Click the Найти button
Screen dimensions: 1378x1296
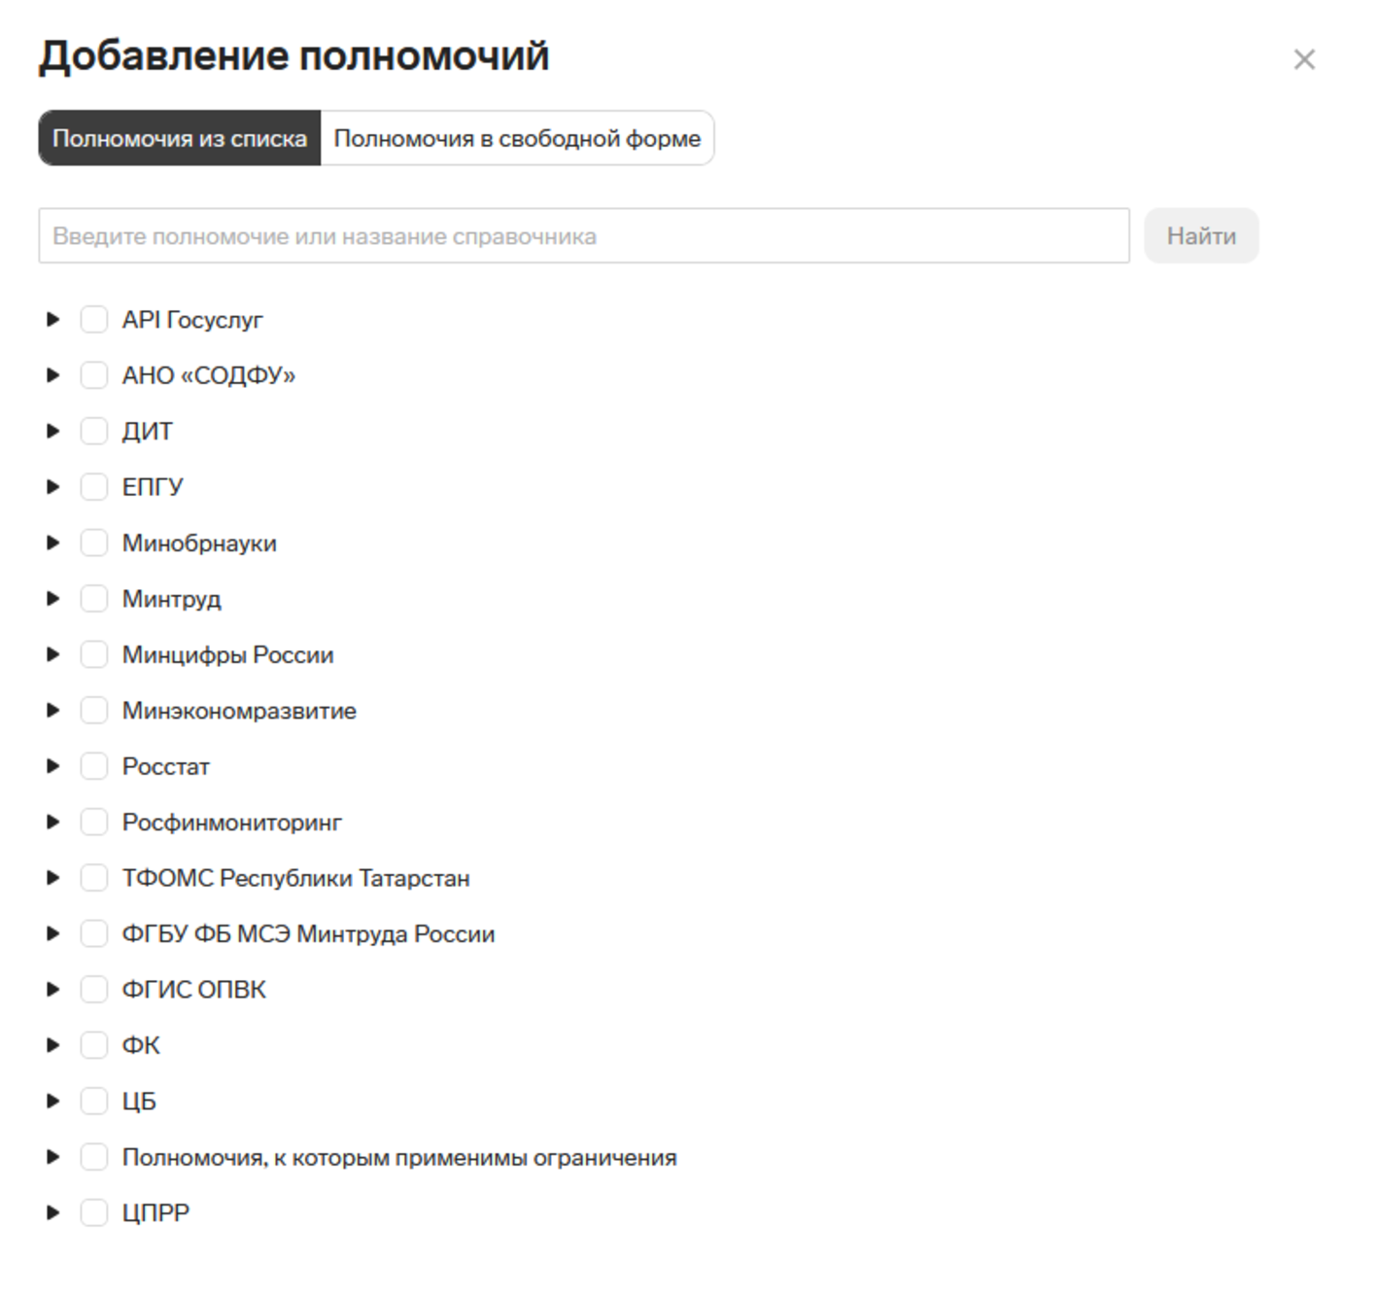(1201, 235)
